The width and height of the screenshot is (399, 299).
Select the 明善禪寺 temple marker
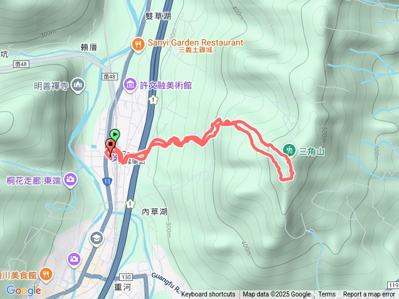click(x=77, y=85)
